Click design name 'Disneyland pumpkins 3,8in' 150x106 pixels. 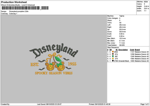[x=19, y=11]
